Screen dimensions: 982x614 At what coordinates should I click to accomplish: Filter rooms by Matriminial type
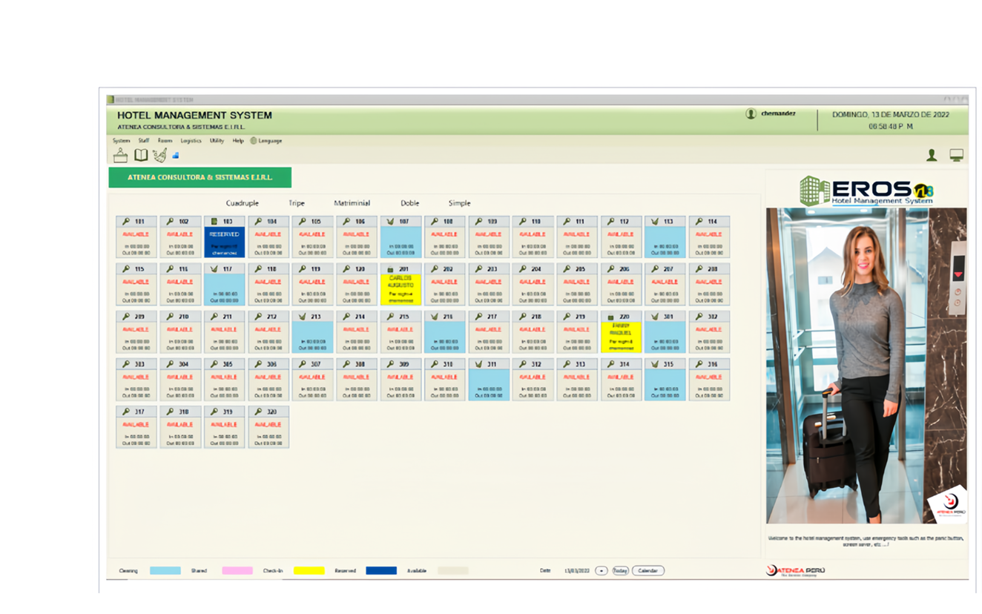(x=352, y=203)
